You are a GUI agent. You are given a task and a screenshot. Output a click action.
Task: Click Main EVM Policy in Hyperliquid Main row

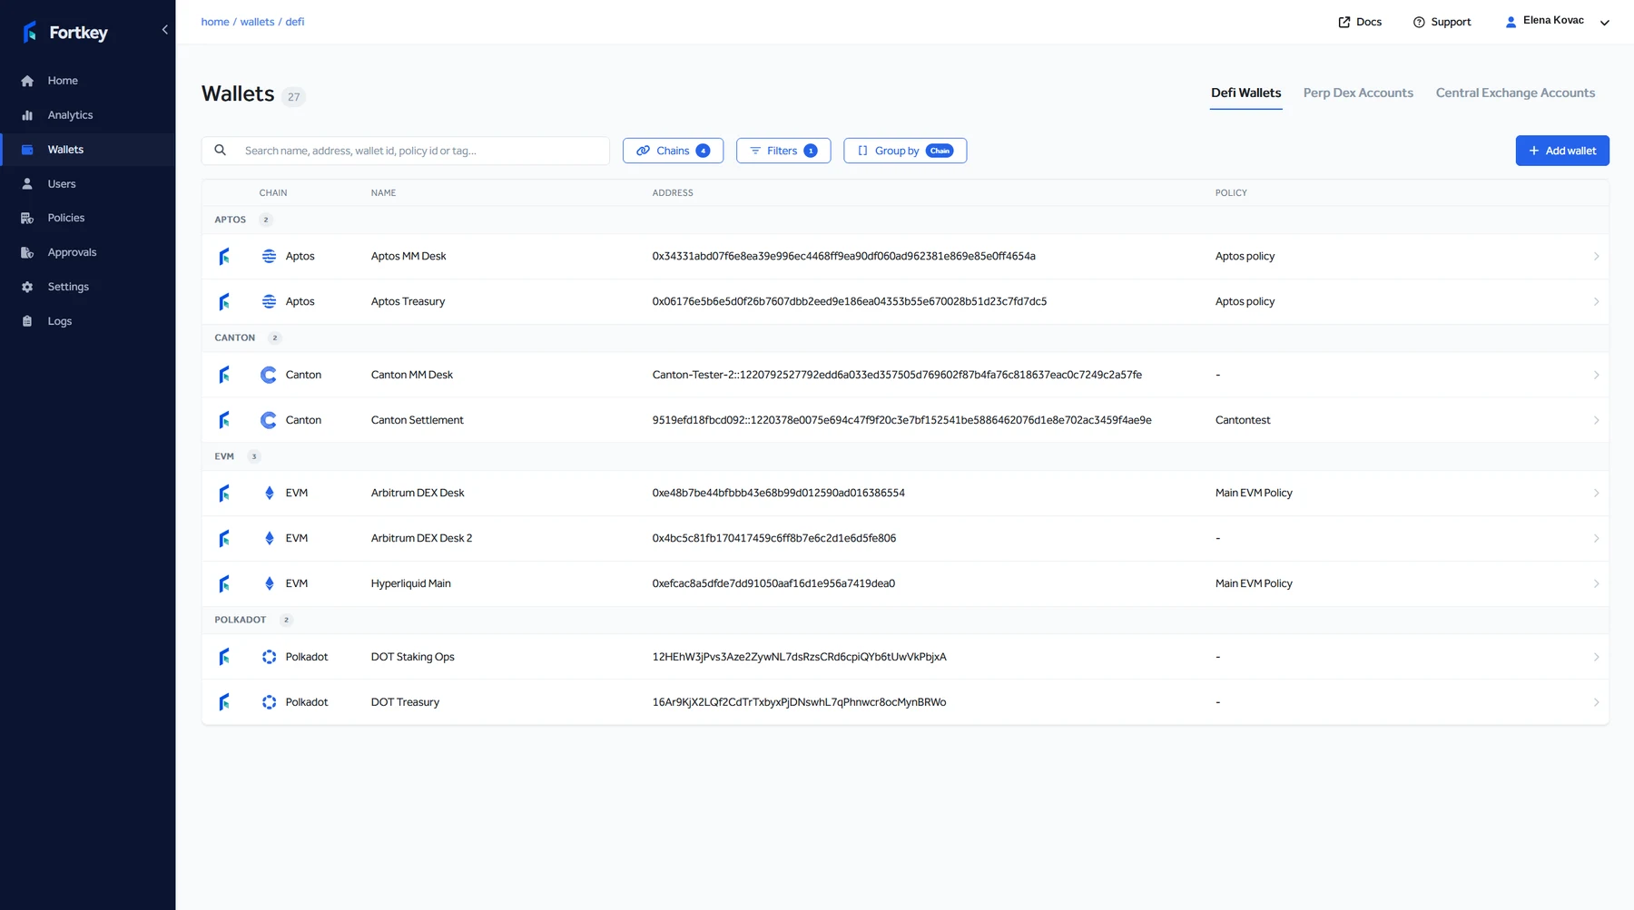[x=1254, y=583]
